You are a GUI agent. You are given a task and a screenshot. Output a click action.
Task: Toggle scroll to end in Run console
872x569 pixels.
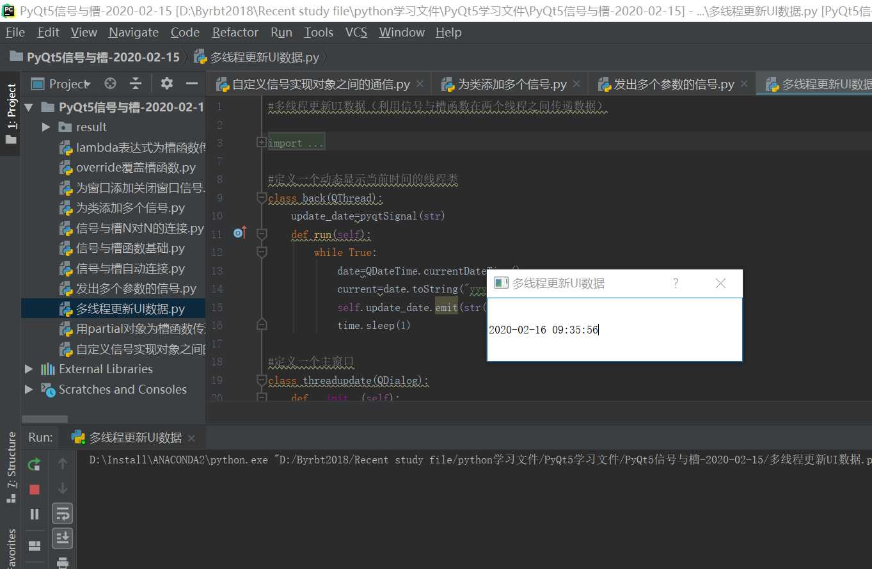[x=62, y=538]
